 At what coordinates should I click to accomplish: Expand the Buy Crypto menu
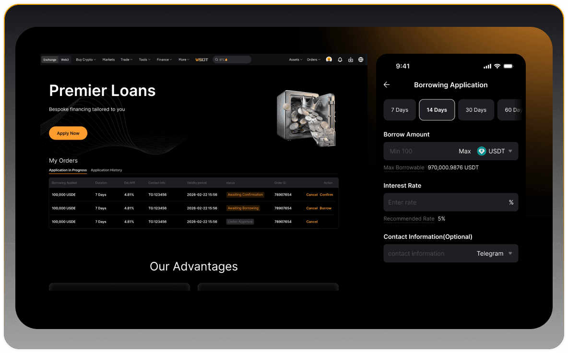86,59
